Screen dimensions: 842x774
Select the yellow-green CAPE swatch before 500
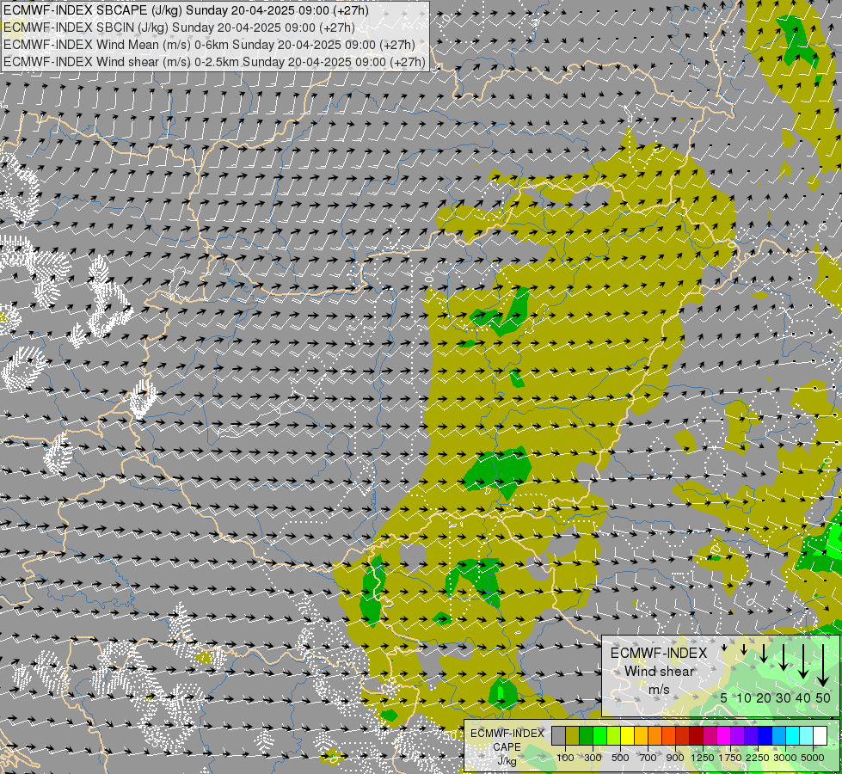pyautogui.click(x=613, y=735)
